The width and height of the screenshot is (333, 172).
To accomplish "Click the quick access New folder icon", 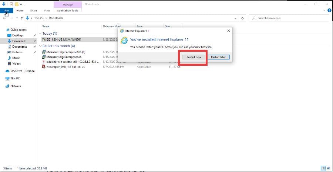I will tap(17, 4).
